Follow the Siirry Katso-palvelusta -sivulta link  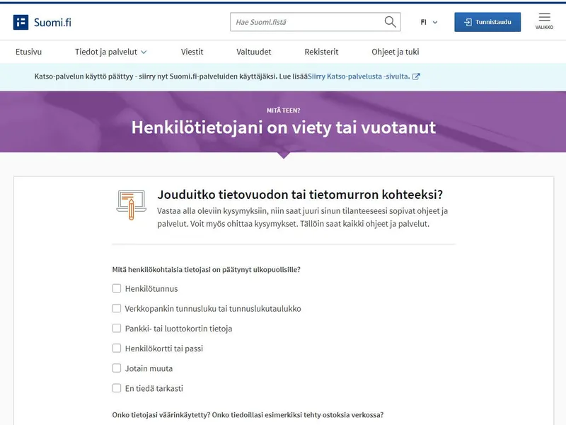click(x=359, y=76)
